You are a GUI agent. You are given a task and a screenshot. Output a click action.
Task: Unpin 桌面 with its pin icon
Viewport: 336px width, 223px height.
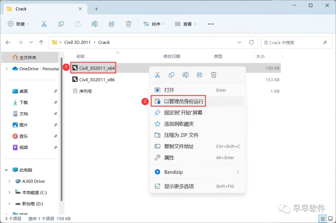[55, 91]
